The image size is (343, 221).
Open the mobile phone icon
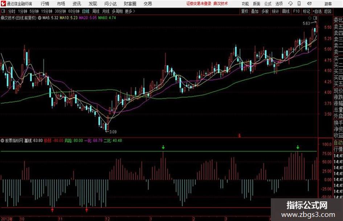299,4
